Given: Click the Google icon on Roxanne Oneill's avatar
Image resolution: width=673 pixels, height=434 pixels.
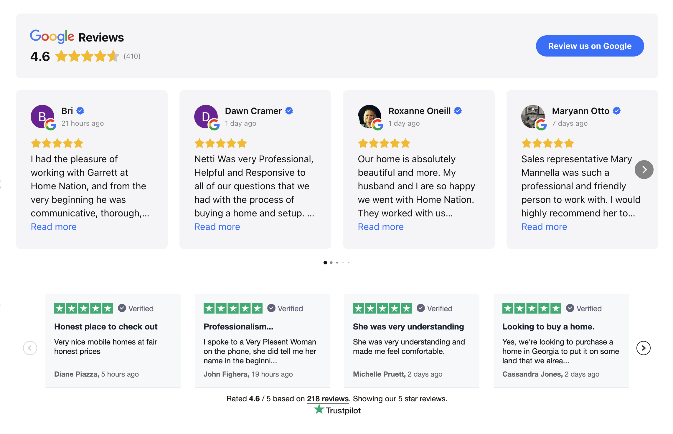Looking at the screenshot, I should (x=378, y=126).
